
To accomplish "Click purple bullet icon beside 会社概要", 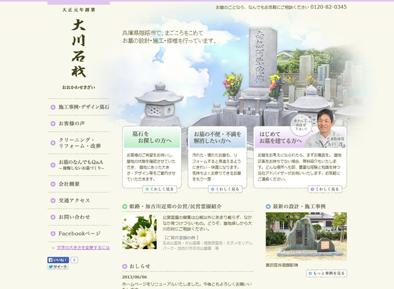I will point(53,184).
